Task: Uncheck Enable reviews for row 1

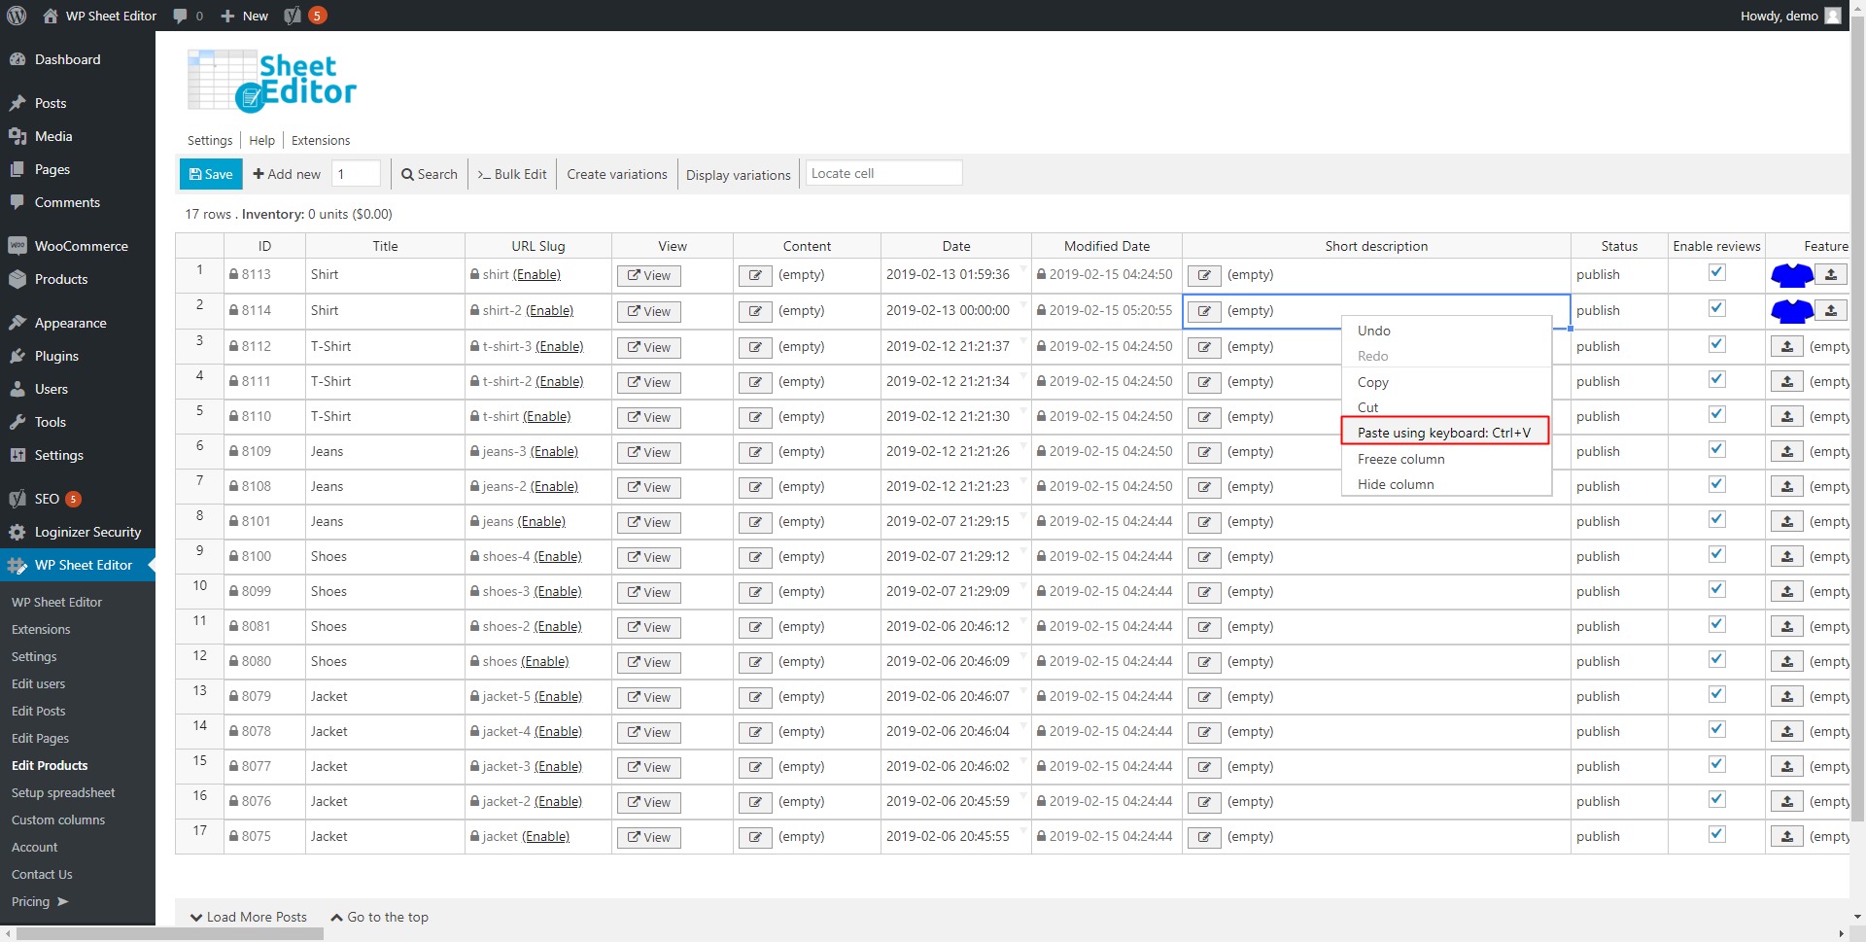Action: pos(1716,273)
